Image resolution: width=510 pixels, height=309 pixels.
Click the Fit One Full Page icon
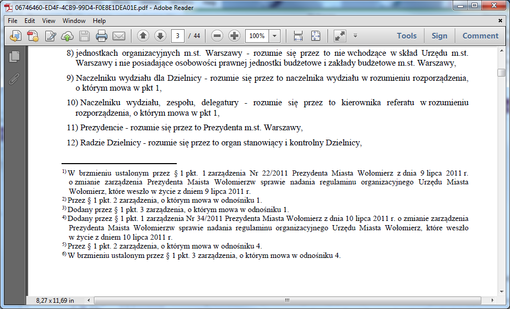pyautogui.click(x=315, y=36)
